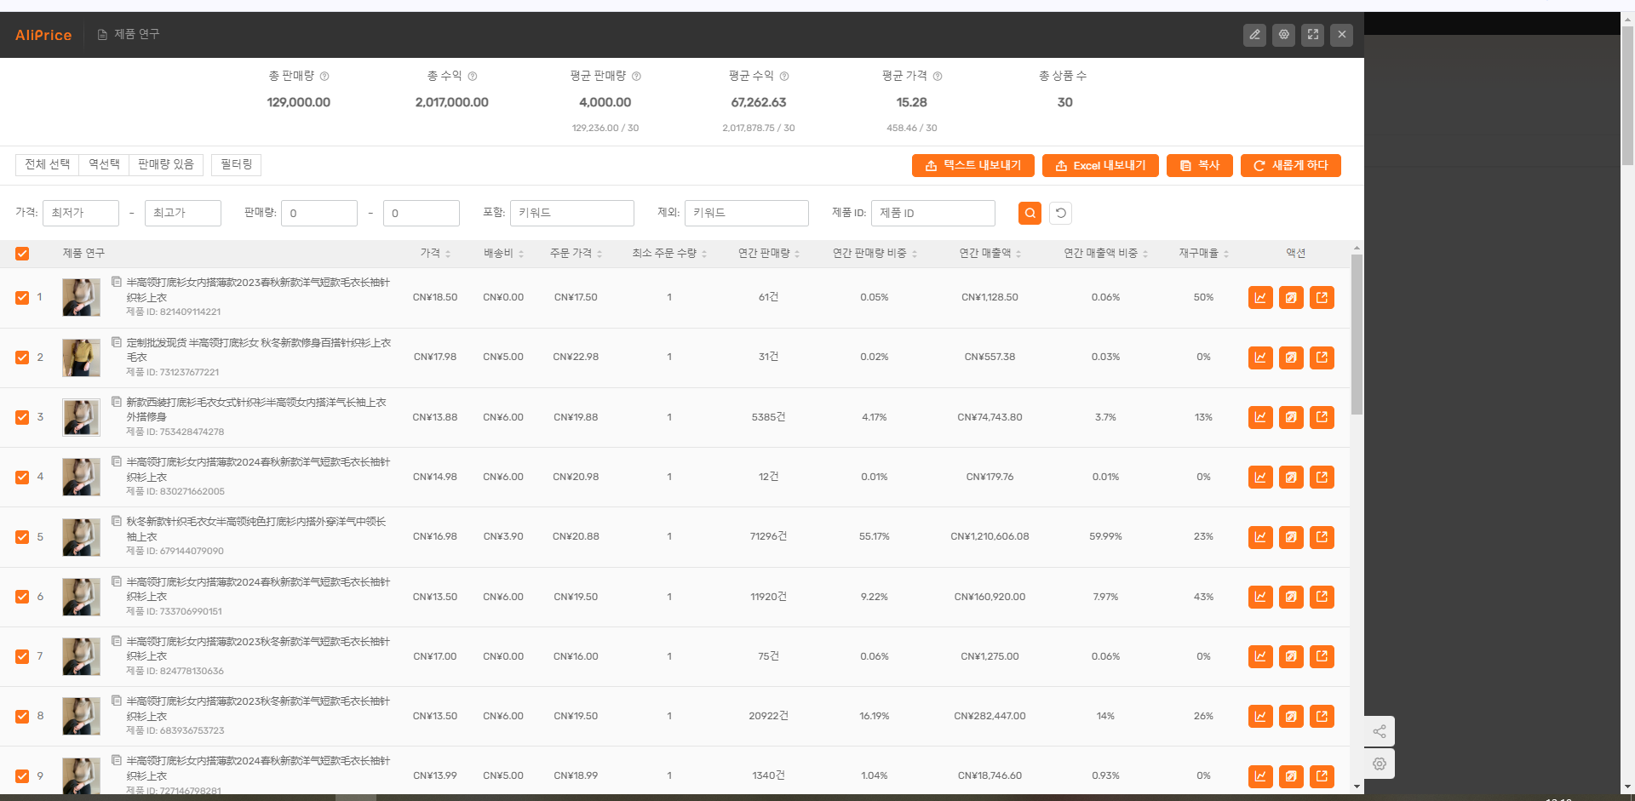Copy title icon of row 1 product
This screenshot has width=1635, height=801.
117,281
